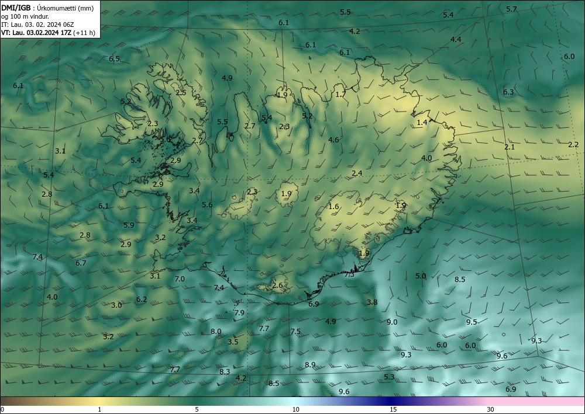Click the 8.9 value label
Image resolution: width=585 pixels, height=414 pixels.
[x=311, y=365]
